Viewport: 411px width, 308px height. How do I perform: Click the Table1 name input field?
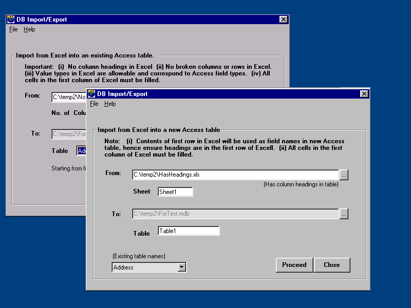[189, 231]
